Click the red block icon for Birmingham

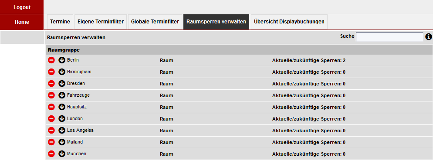pos(51,72)
